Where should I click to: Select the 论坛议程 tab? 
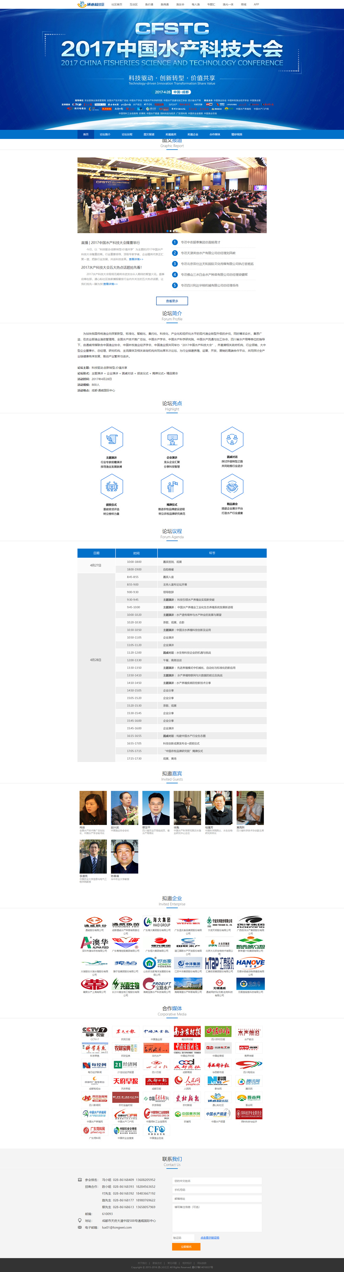point(127,134)
